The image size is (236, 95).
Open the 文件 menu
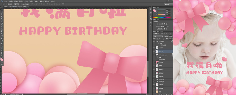[x=6, y=1]
